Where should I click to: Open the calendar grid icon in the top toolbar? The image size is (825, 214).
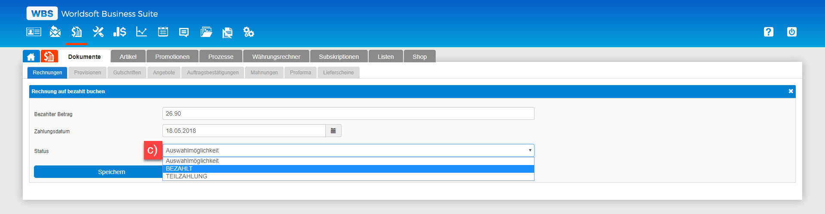point(163,32)
